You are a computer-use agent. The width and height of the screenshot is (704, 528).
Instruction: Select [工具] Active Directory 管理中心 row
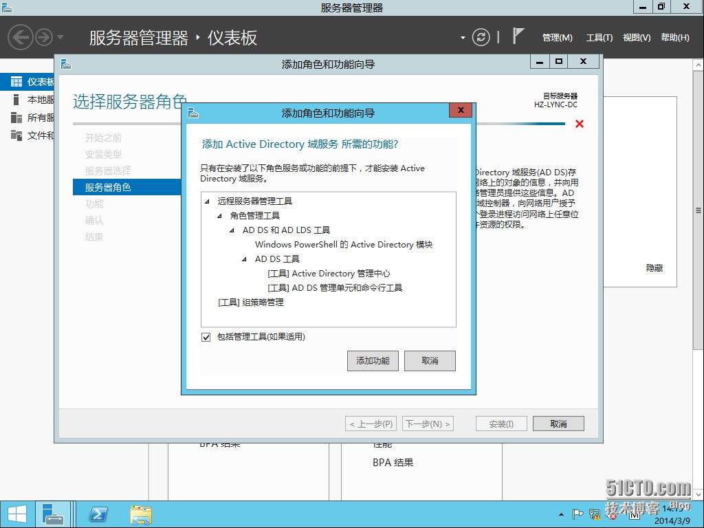click(329, 274)
